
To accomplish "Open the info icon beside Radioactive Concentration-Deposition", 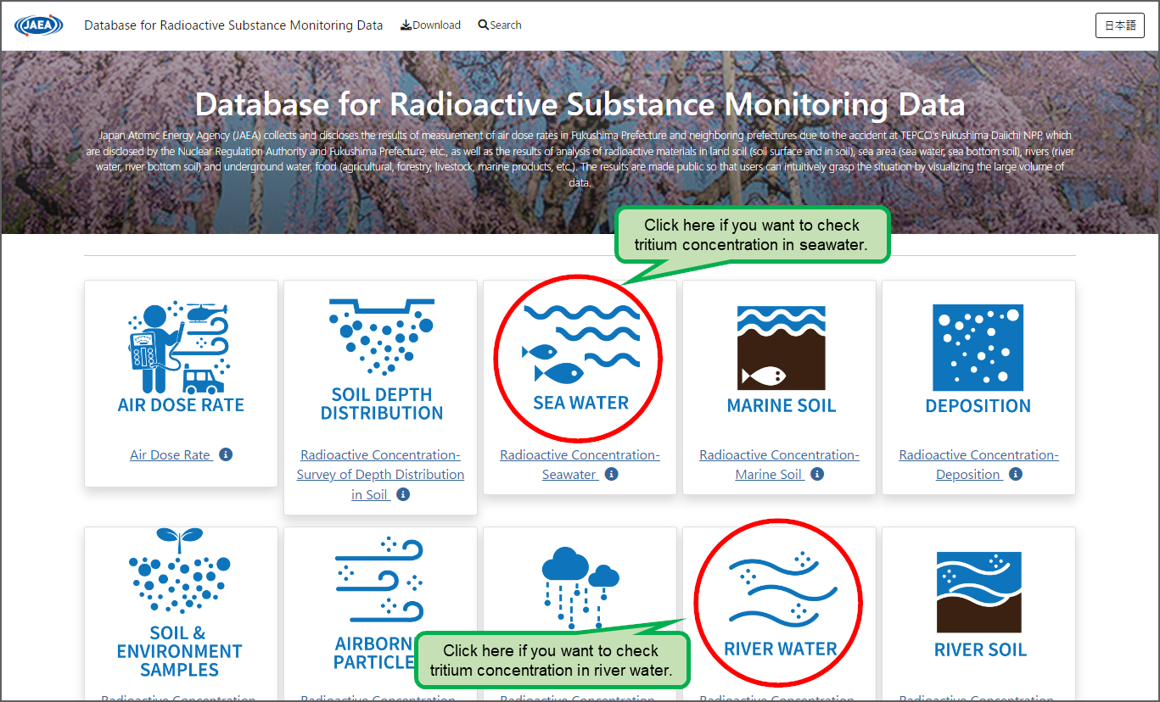I will [1015, 475].
